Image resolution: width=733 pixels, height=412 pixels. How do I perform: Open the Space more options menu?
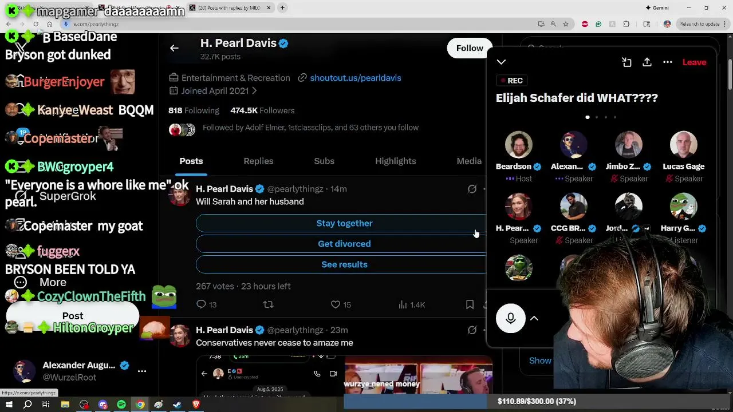tap(668, 62)
